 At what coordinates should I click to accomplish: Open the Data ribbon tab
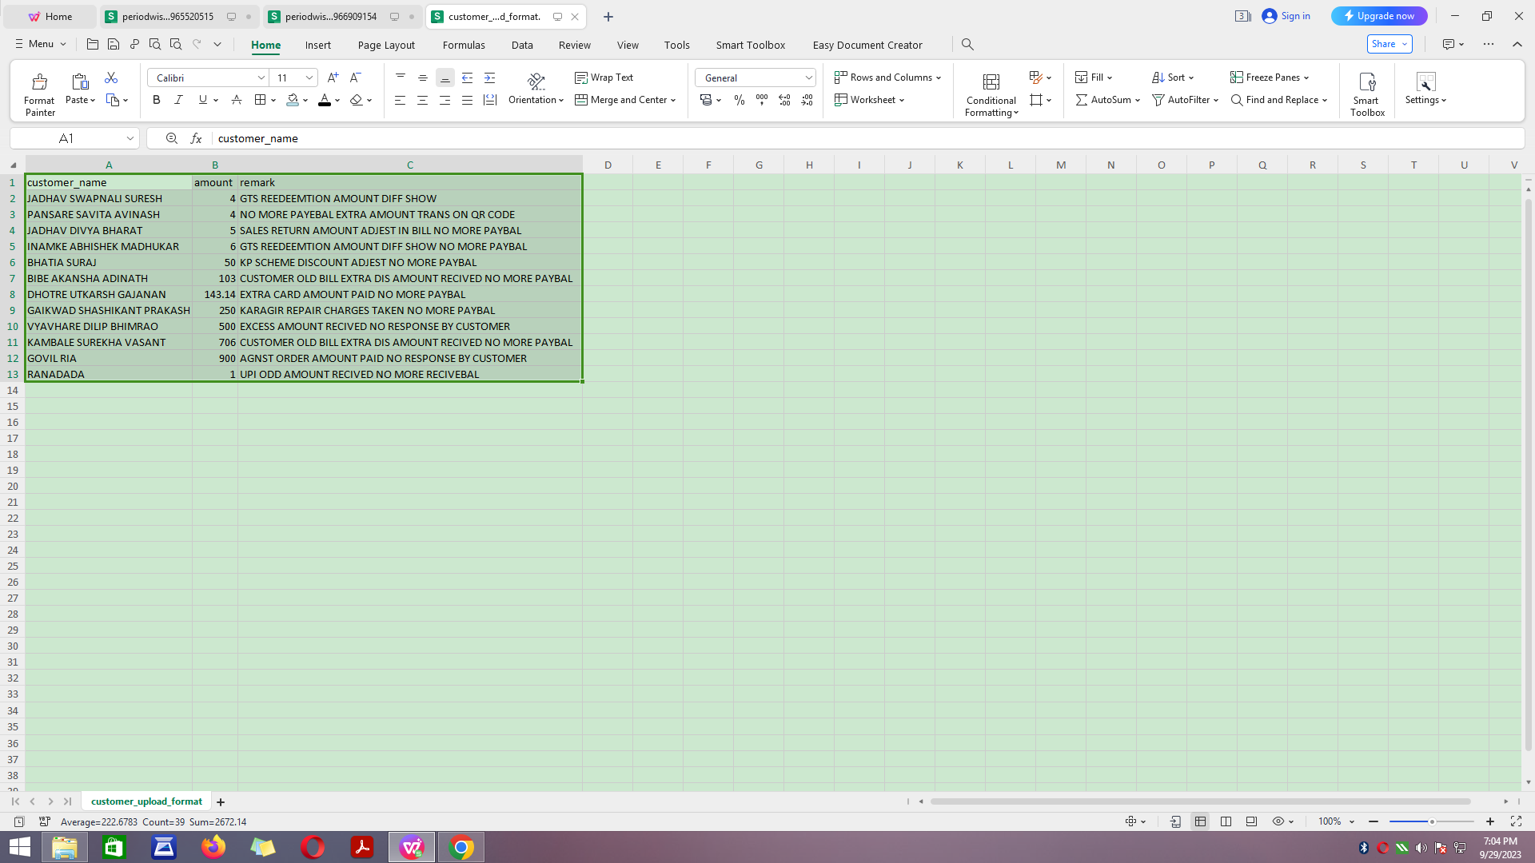[x=522, y=45]
